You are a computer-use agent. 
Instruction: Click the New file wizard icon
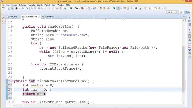coord(3,8)
